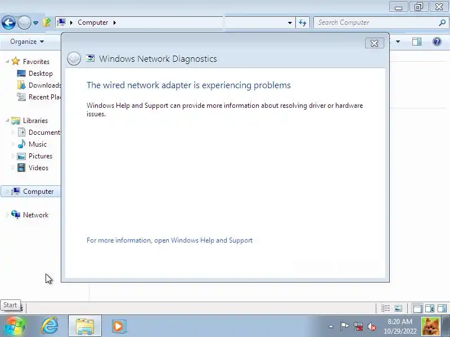The width and height of the screenshot is (450, 337).
Task: Open the address bar history dropdown
Action: 290,22
